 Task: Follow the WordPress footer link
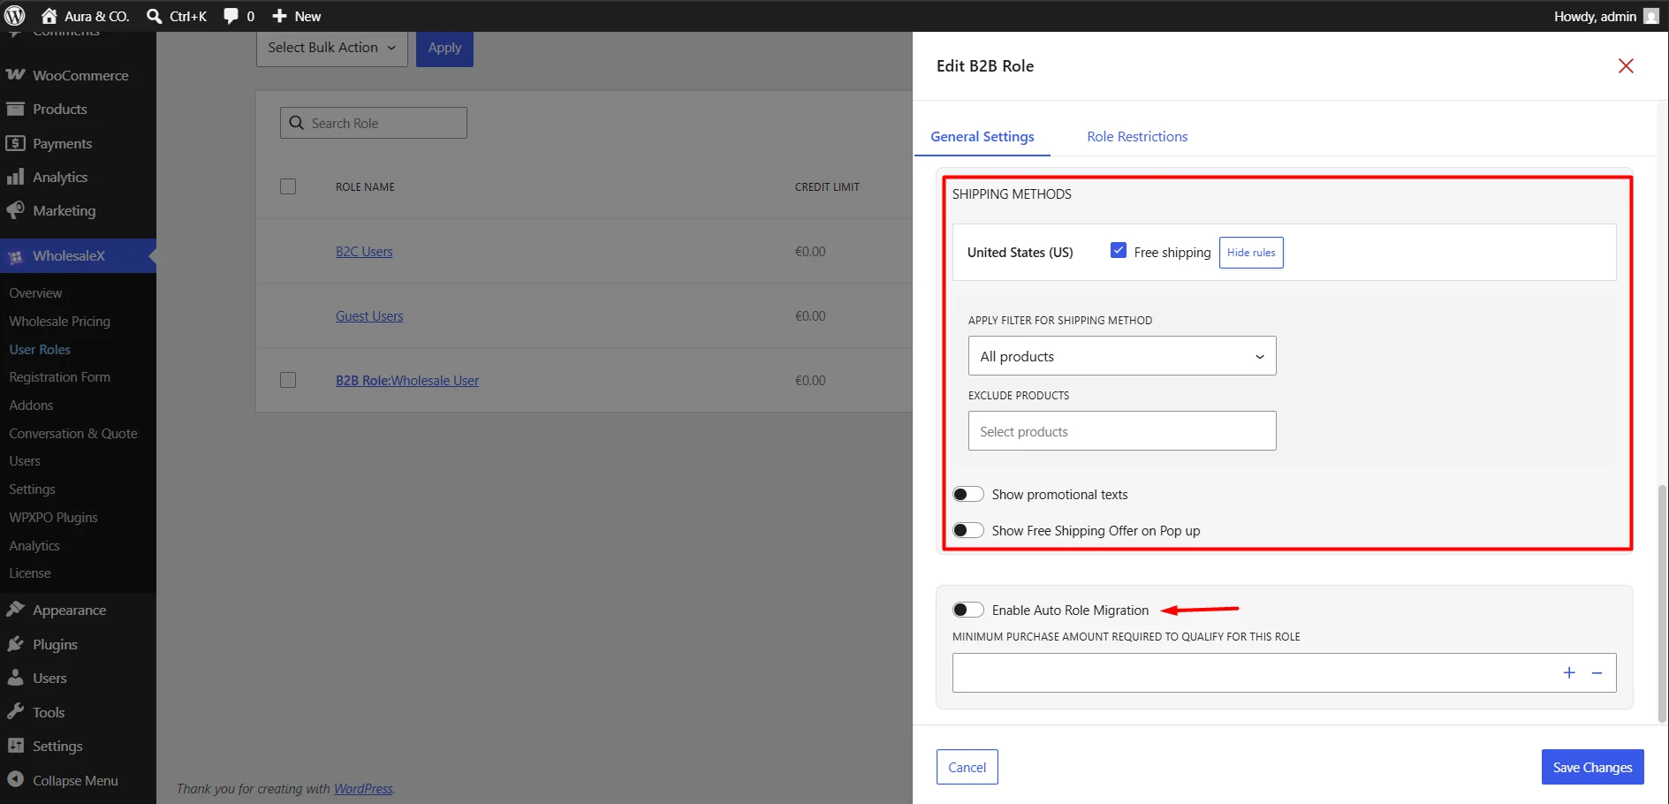coord(363,789)
